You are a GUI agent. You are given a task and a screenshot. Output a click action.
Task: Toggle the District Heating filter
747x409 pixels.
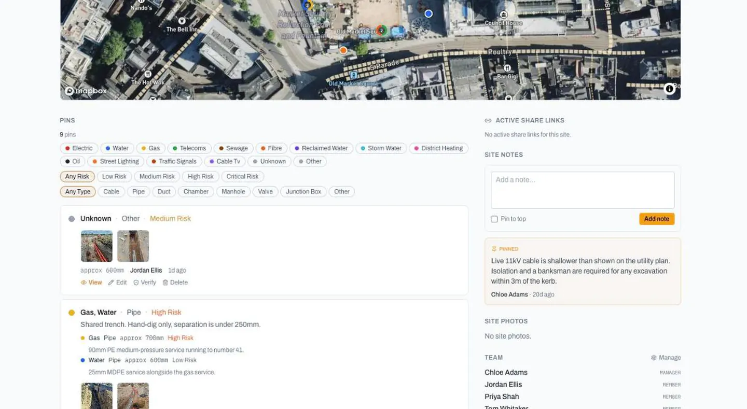coord(439,148)
